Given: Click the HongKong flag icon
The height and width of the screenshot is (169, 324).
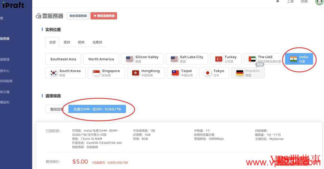Looking at the screenshot, I should click(136, 73).
